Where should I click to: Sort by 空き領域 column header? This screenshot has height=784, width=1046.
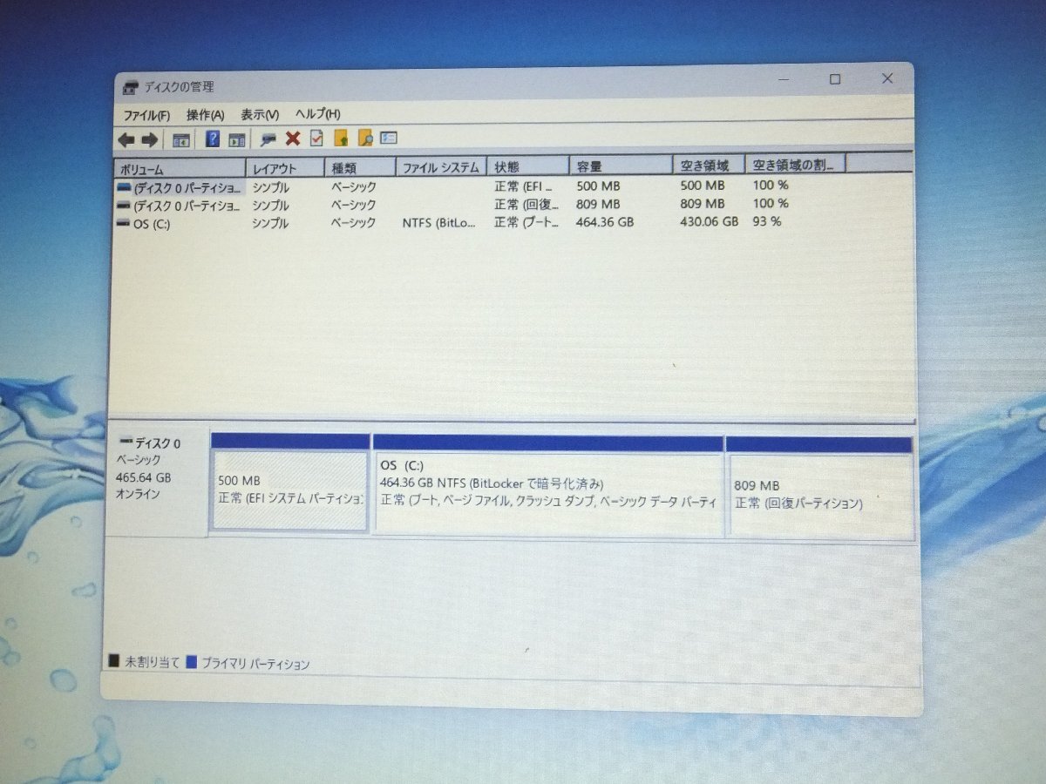710,164
